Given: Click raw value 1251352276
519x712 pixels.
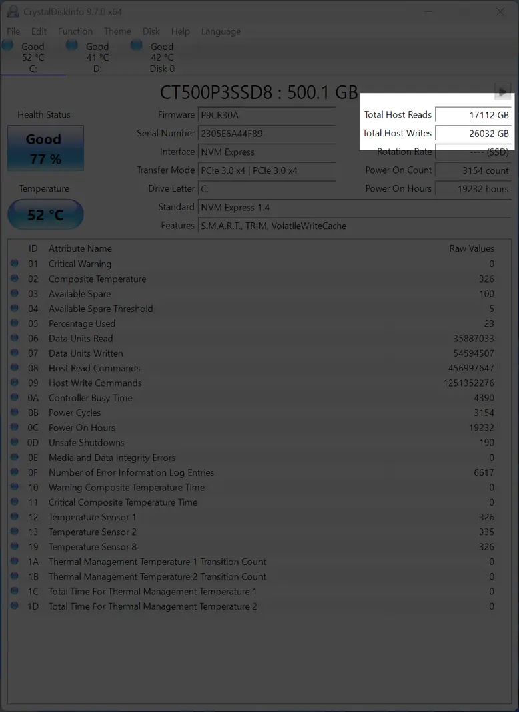Looking at the screenshot, I should [469, 383].
